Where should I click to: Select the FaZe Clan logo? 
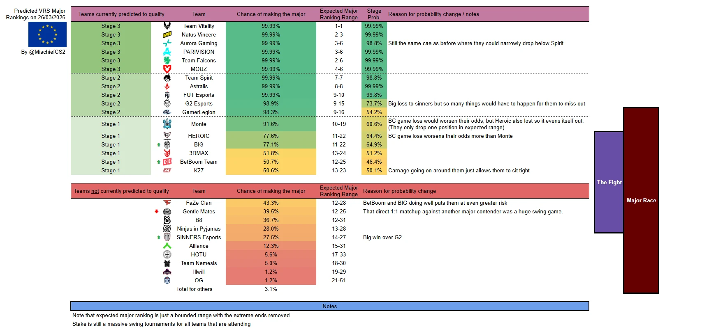[x=167, y=203]
